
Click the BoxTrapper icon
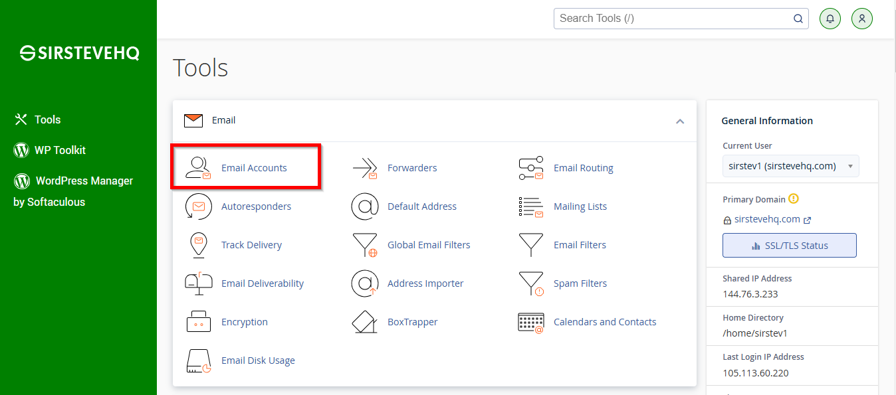pyautogui.click(x=365, y=322)
